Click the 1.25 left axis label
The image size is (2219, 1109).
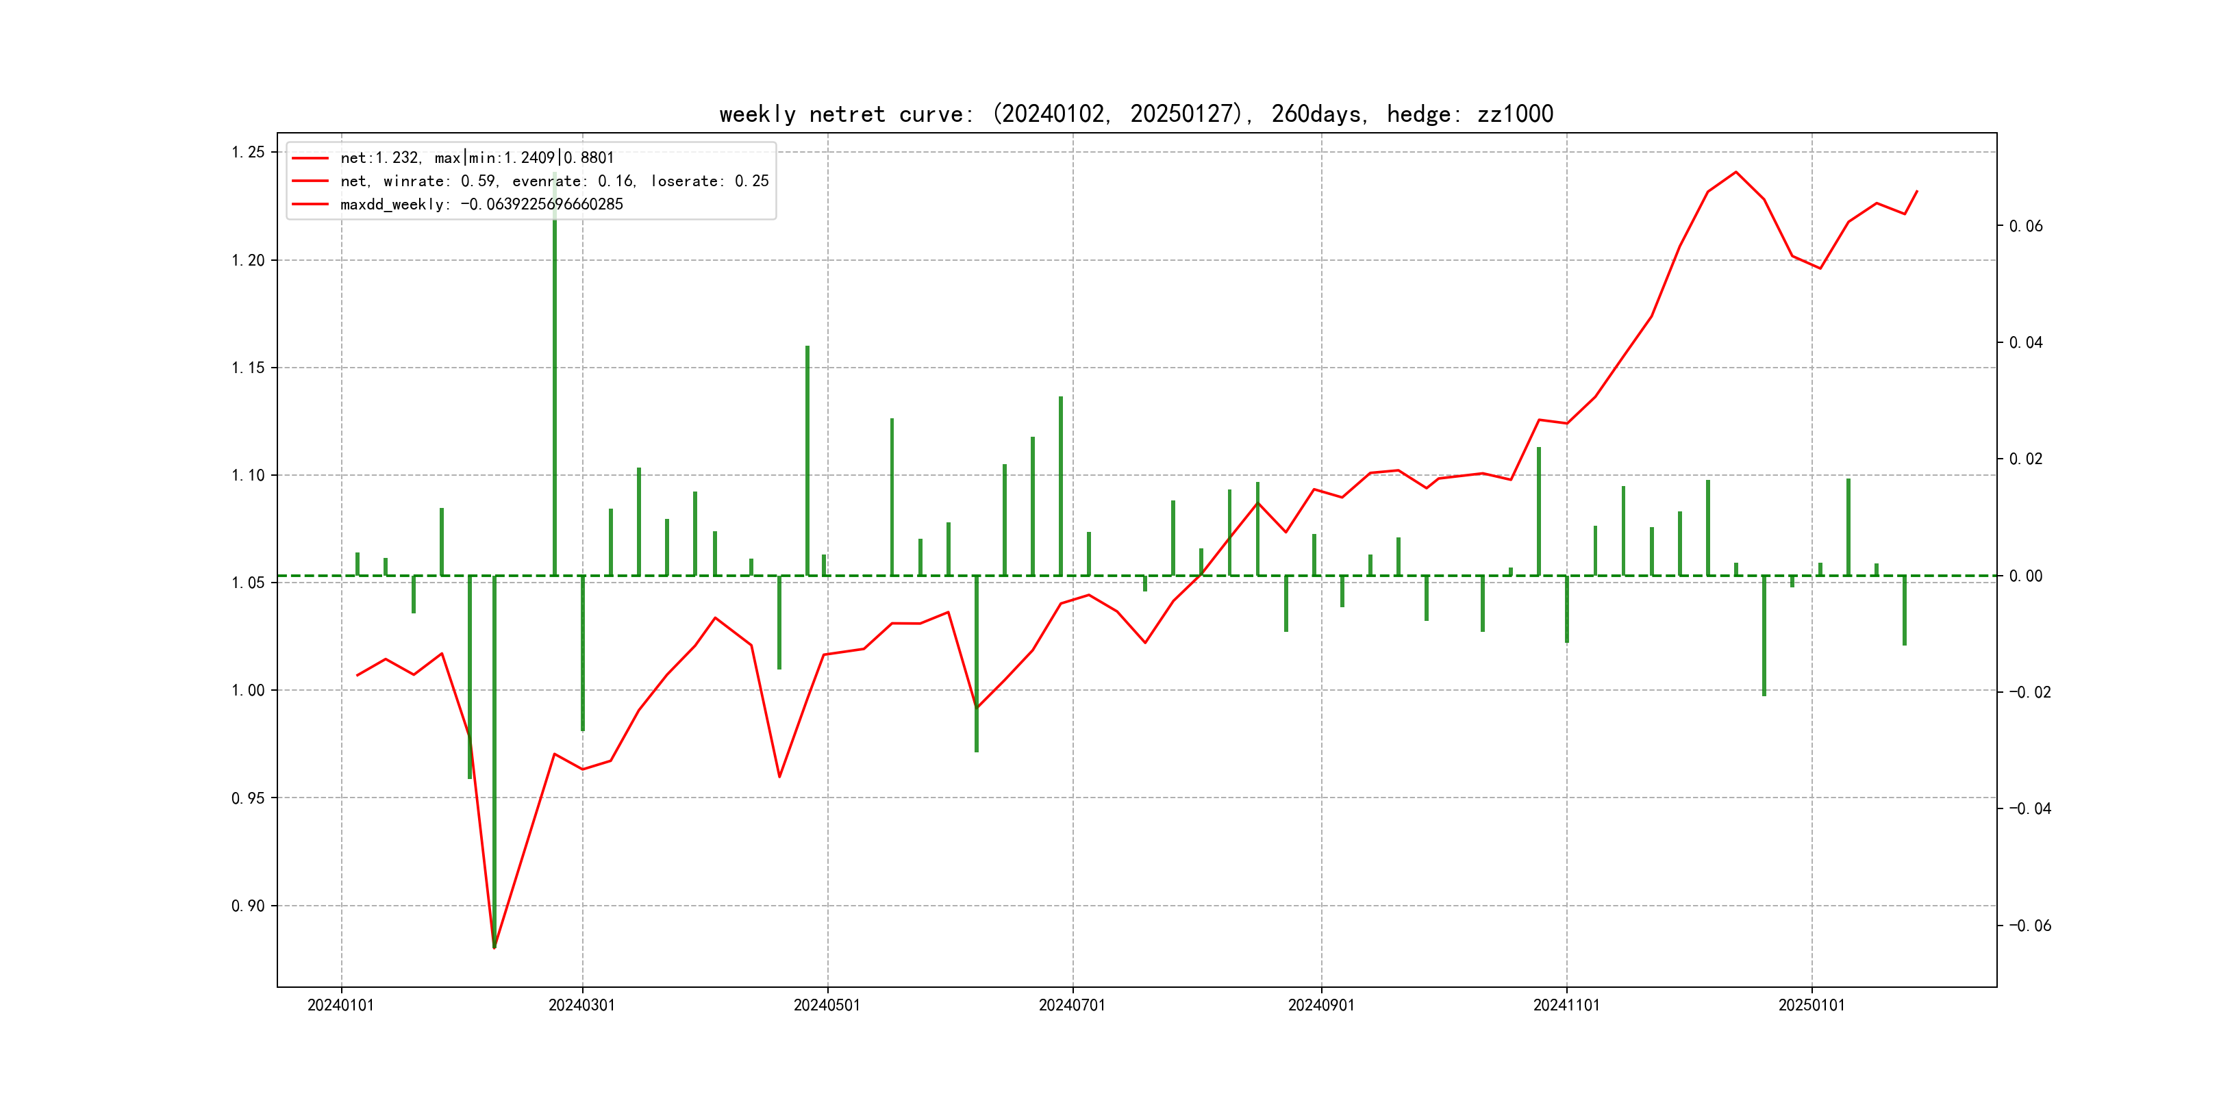248,153
